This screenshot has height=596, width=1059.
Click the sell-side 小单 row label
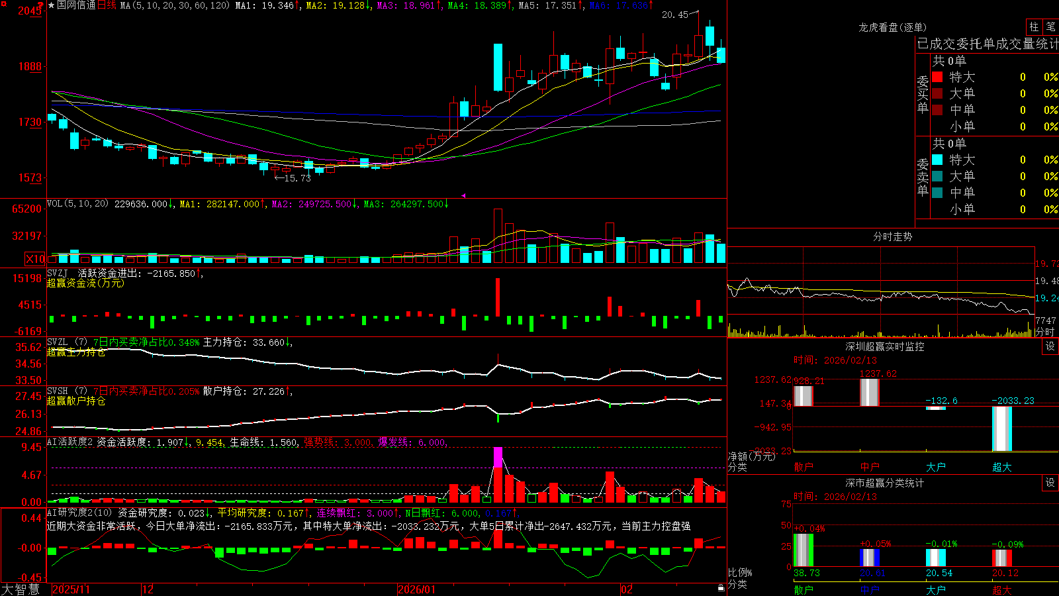pos(962,209)
